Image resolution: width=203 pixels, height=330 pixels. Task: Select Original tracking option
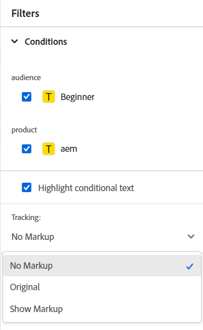click(x=102, y=287)
